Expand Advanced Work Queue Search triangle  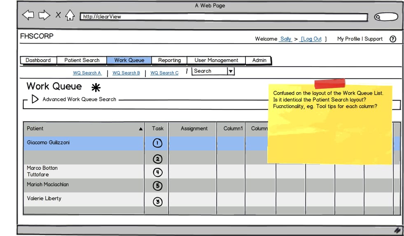coord(35,99)
